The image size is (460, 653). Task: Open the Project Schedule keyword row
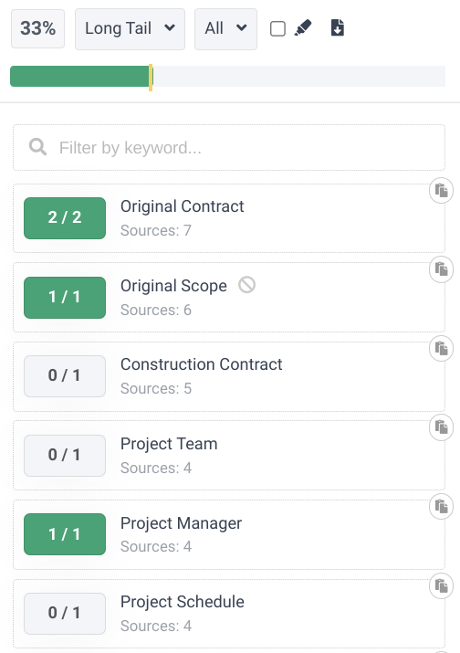pos(229,613)
